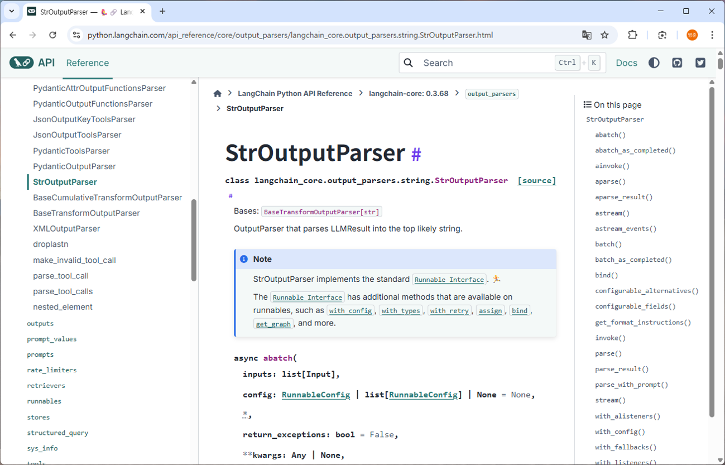Open XMLOutputParser in sidebar

point(66,229)
